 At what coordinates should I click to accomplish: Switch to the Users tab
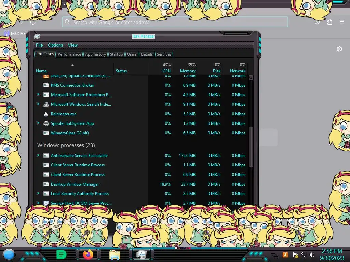click(x=132, y=54)
